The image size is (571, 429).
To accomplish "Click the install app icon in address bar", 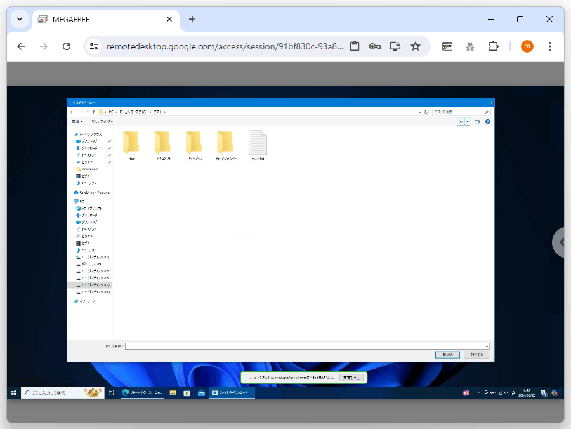I will (x=395, y=46).
